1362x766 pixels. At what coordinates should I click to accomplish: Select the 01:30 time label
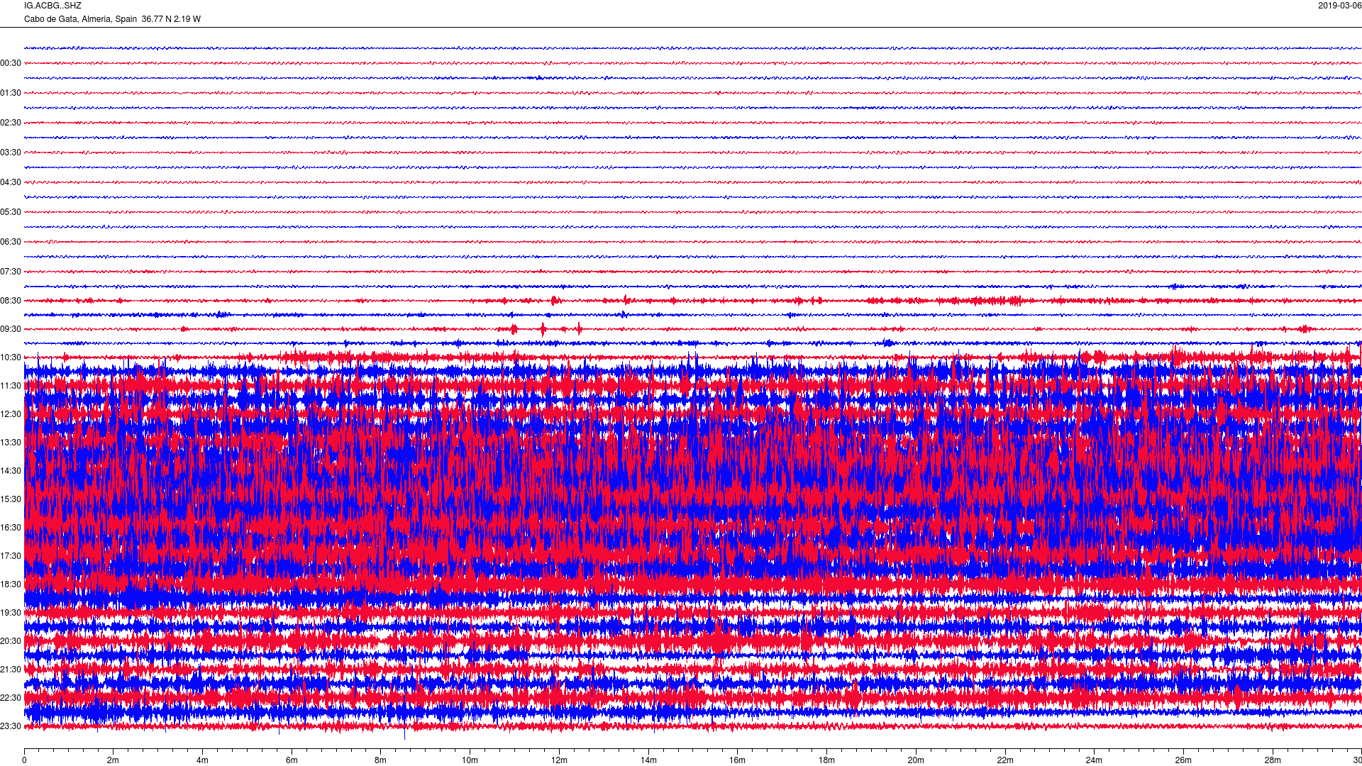pos(11,93)
